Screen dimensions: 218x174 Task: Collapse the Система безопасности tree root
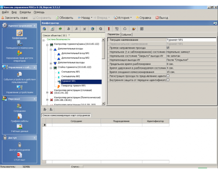click(44, 40)
